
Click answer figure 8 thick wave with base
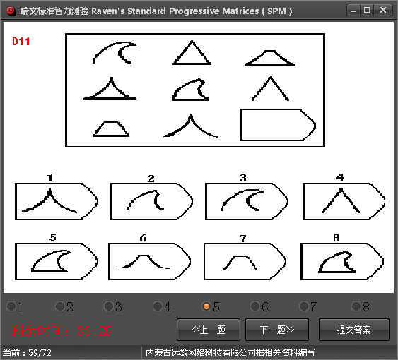[342, 261]
